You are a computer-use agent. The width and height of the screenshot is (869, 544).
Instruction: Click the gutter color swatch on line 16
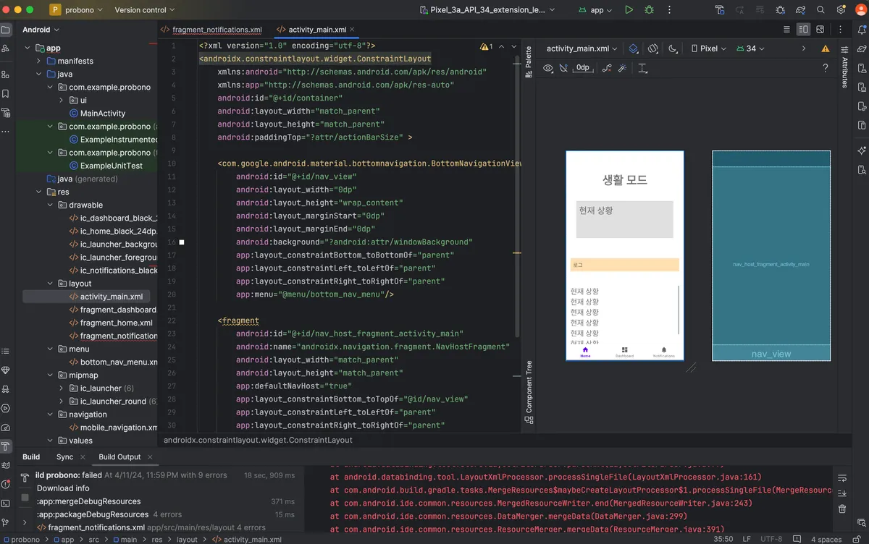point(182,242)
